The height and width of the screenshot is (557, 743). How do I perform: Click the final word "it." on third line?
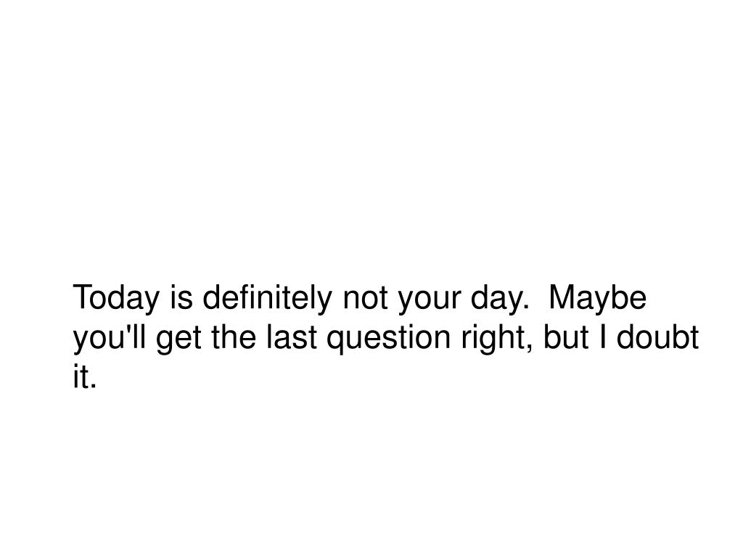pos(85,377)
